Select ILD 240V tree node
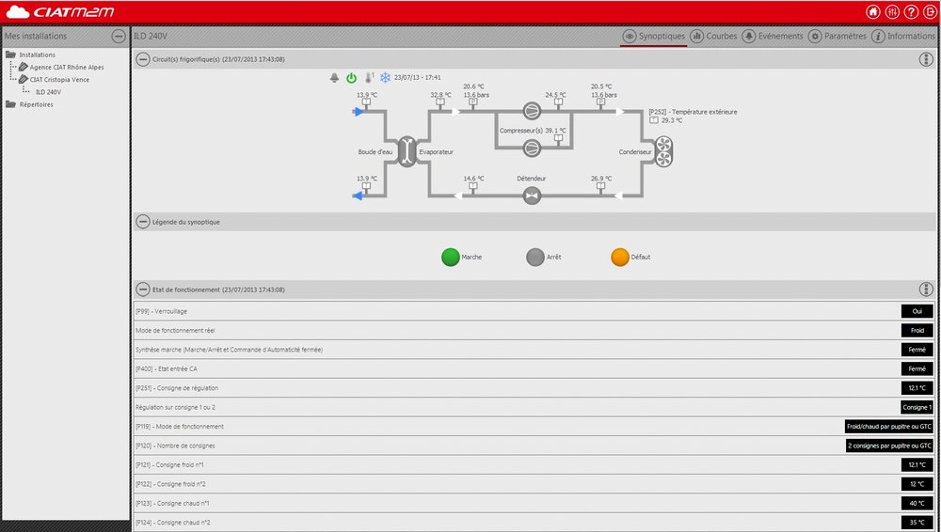 (x=48, y=92)
